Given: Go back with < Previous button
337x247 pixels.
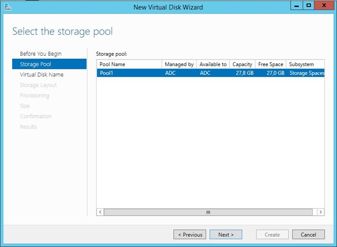Looking at the screenshot, I should pos(190,234).
